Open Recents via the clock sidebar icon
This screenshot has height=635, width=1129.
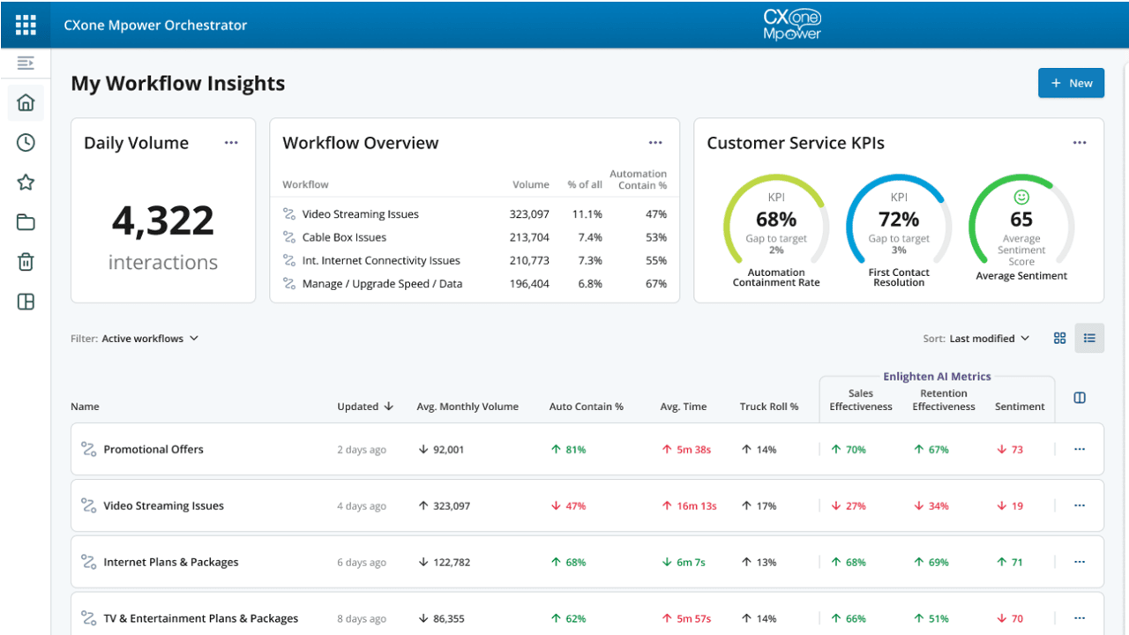25,142
